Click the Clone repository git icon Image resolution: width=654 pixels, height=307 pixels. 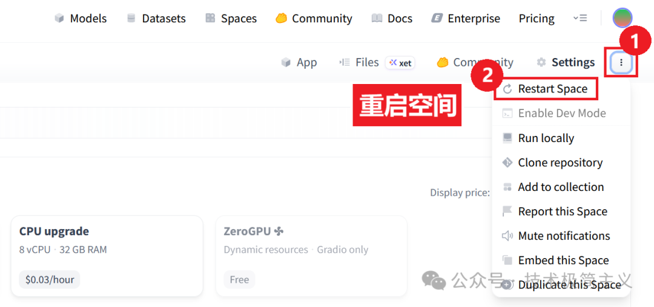click(507, 163)
